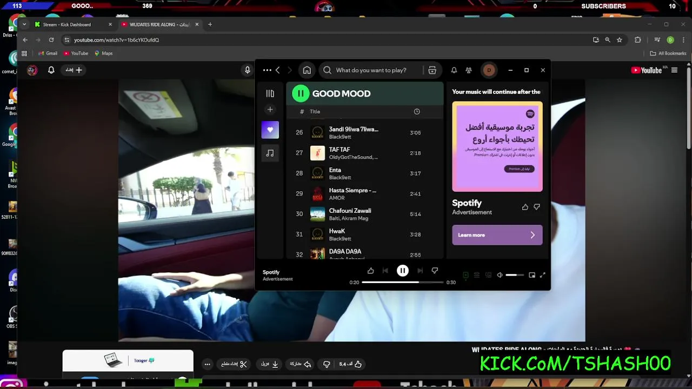
Task: Adjust the Spotify volume slider
Action: pyautogui.click(x=515, y=275)
